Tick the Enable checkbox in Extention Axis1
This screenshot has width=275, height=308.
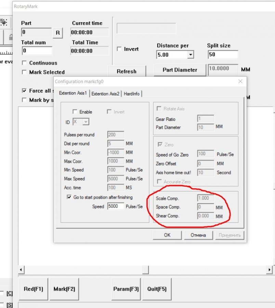(x=75, y=112)
